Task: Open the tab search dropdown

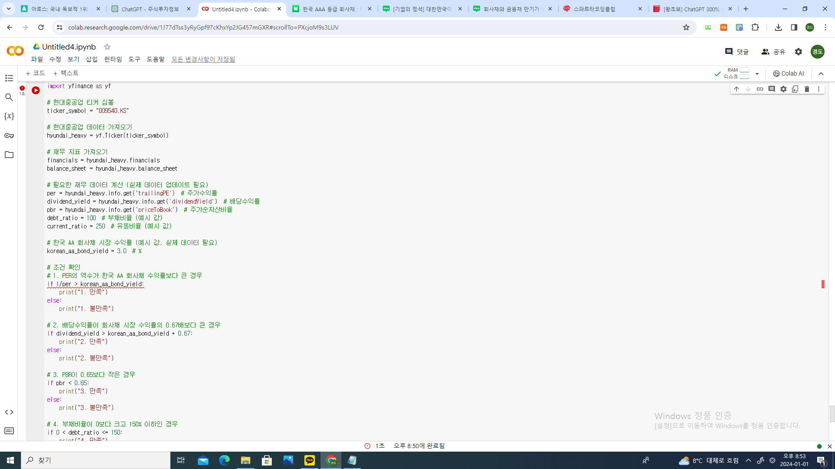Action: pyautogui.click(x=8, y=9)
